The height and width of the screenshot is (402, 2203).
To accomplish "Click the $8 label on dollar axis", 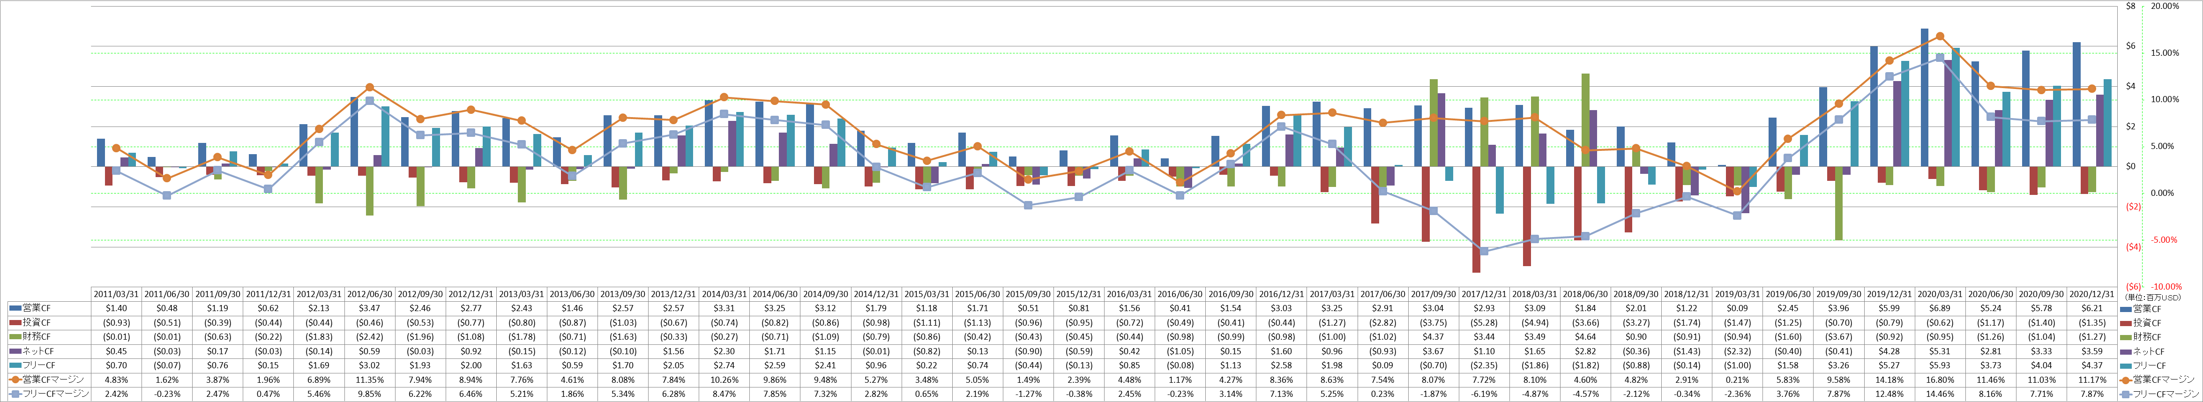I will tap(2130, 5).
